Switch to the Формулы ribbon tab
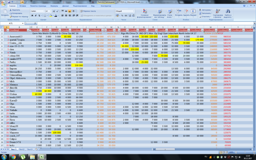256x160 pixels. tap(54, 5)
